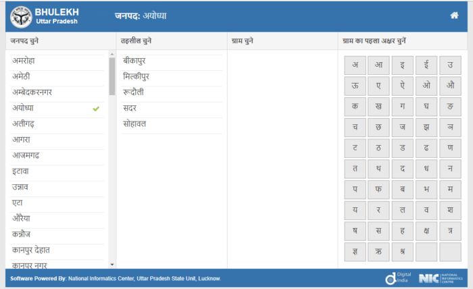
Task: Choose first letter ब
Action: click(403, 190)
